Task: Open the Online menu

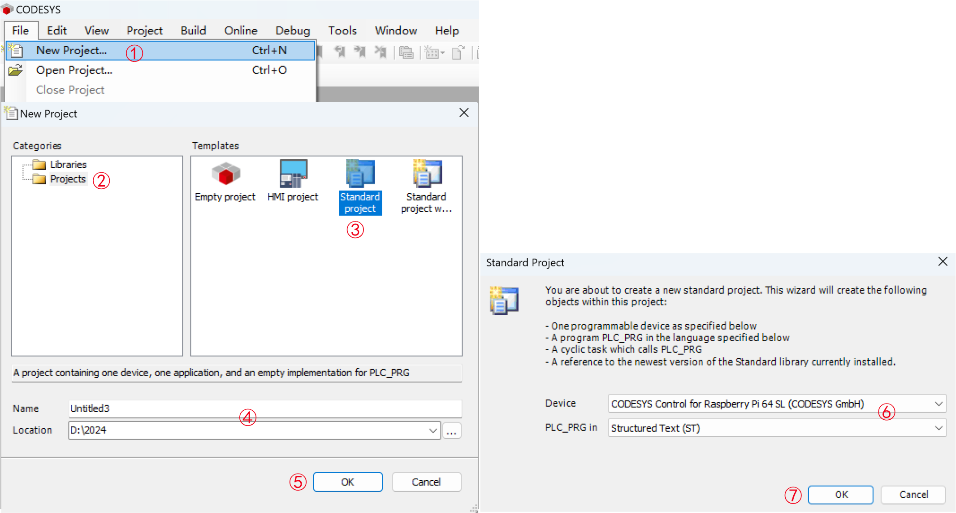Action: (241, 30)
